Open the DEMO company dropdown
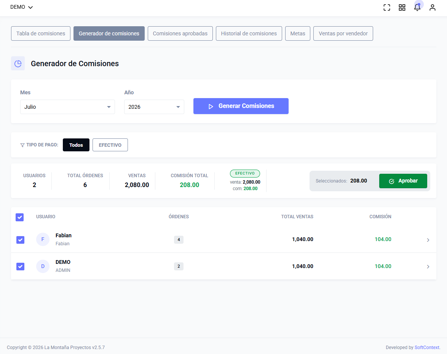The width and height of the screenshot is (447, 354). point(21,7)
